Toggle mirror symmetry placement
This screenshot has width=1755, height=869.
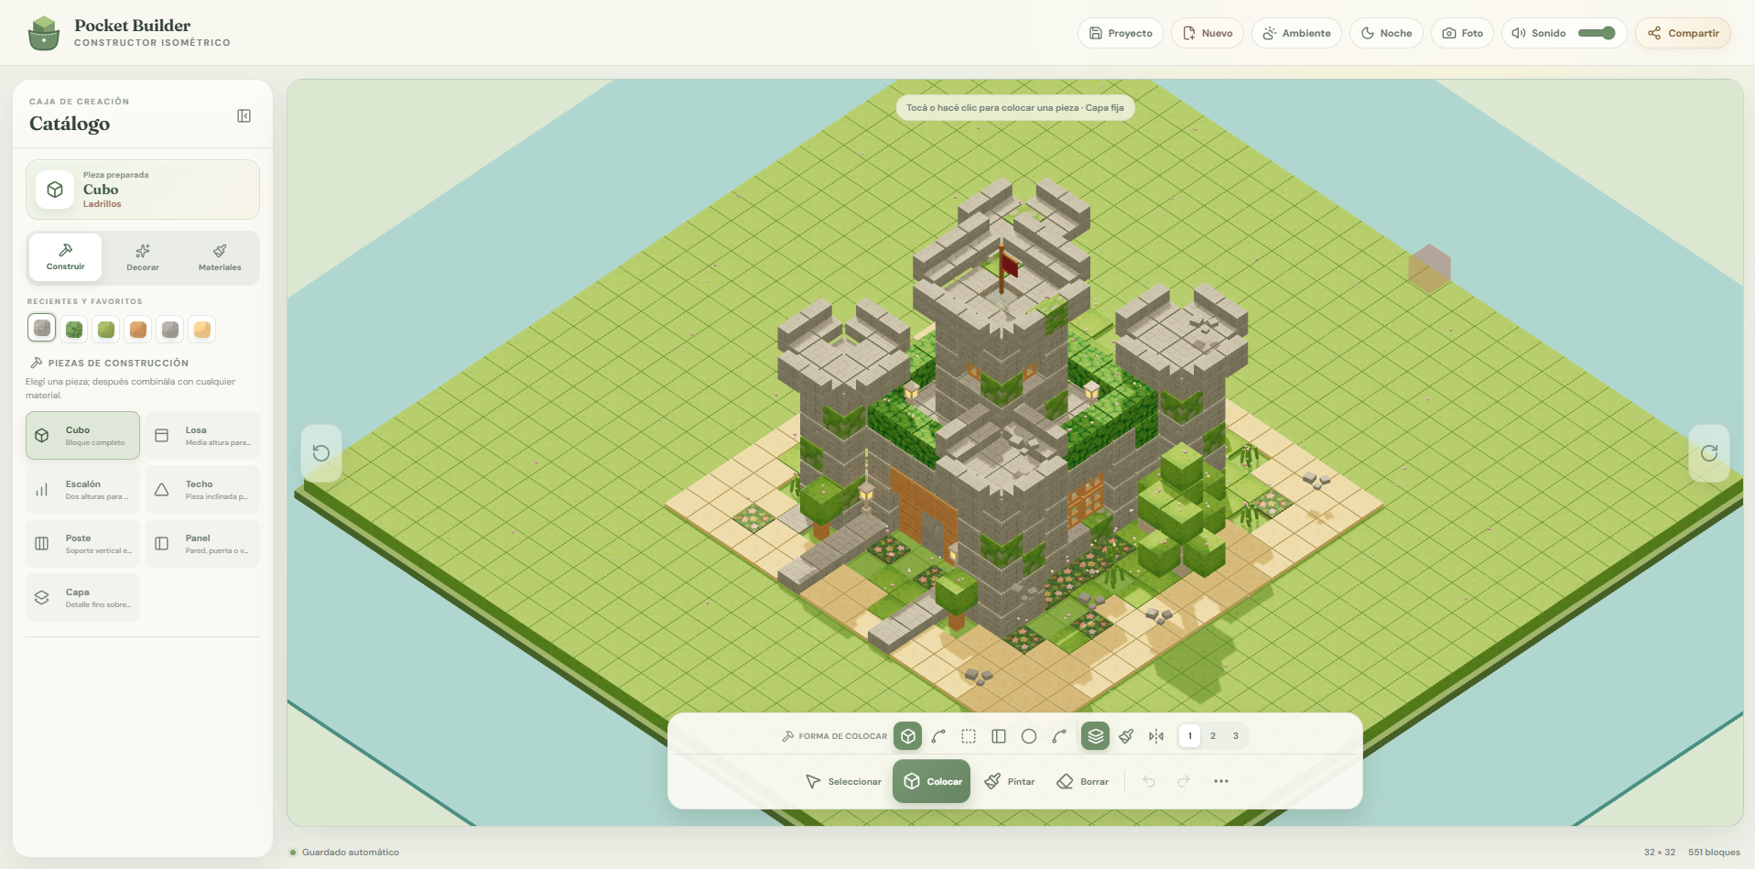(x=1156, y=736)
